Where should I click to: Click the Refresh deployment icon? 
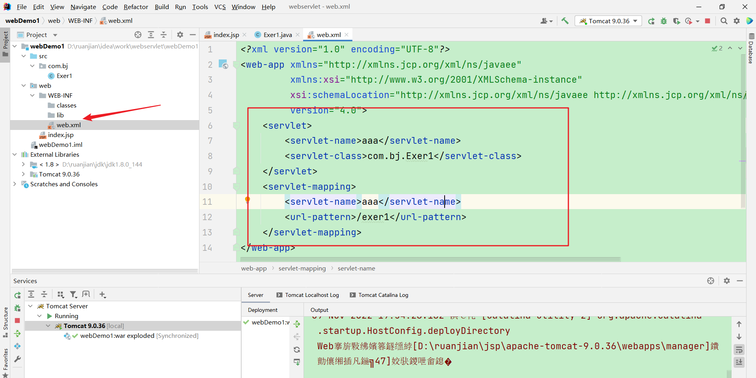(x=297, y=349)
